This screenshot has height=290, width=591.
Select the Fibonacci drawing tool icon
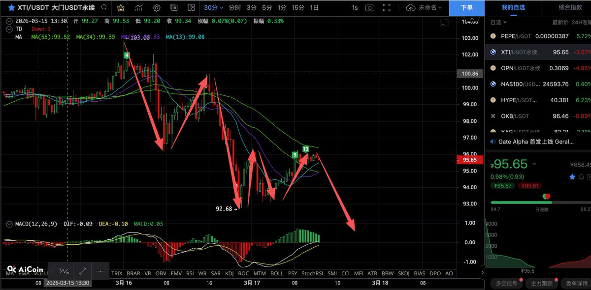point(64,271)
